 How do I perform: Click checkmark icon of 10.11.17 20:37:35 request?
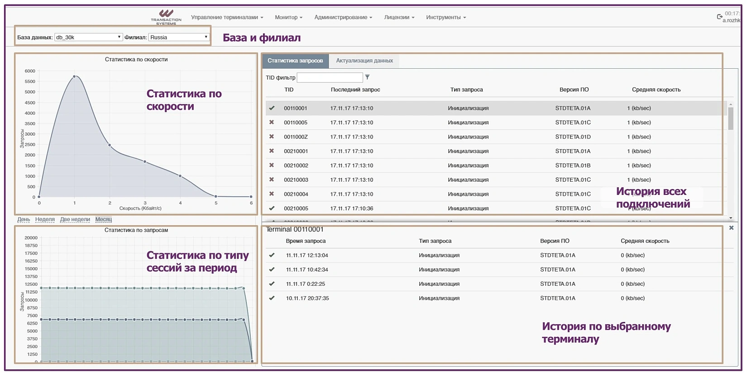272,298
